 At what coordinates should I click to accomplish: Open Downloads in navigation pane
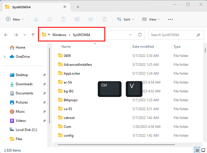(x=24, y=84)
